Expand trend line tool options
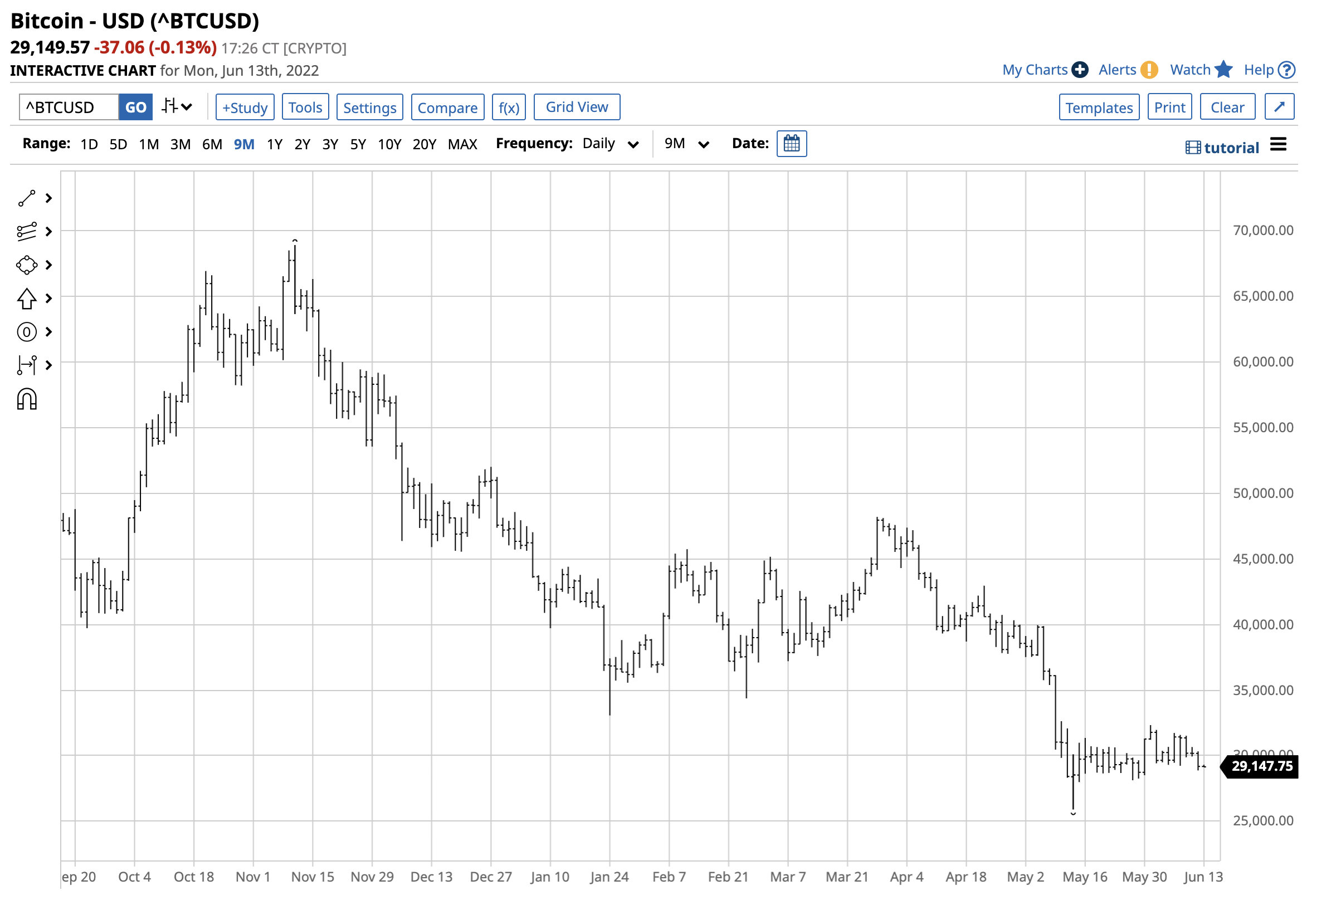1336x910 pixels. 49,199
